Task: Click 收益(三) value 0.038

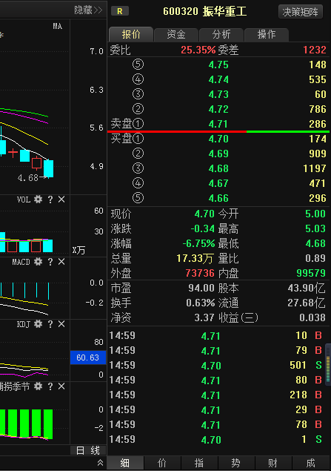Action: click(x=312, y=317)
